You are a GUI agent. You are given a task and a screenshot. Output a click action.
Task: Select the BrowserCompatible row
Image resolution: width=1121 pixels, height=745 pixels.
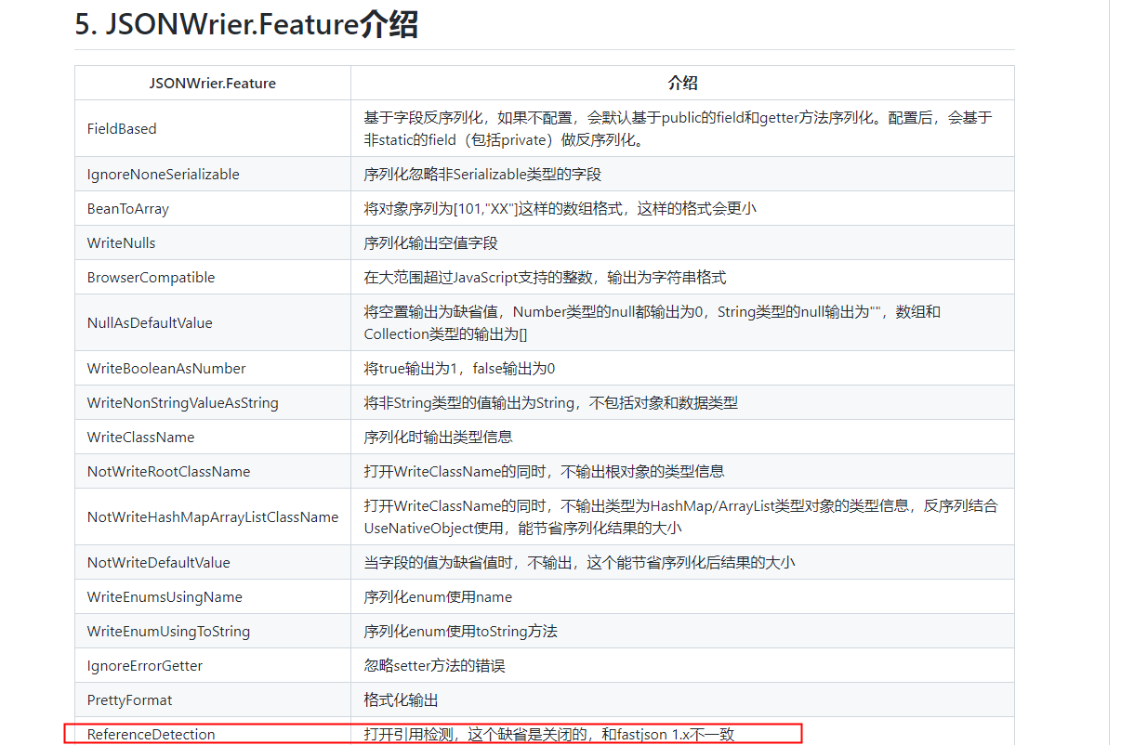click(151, 277)
